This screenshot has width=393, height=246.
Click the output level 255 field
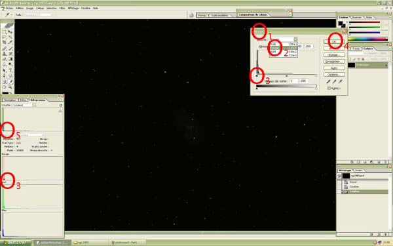(303, 81)
